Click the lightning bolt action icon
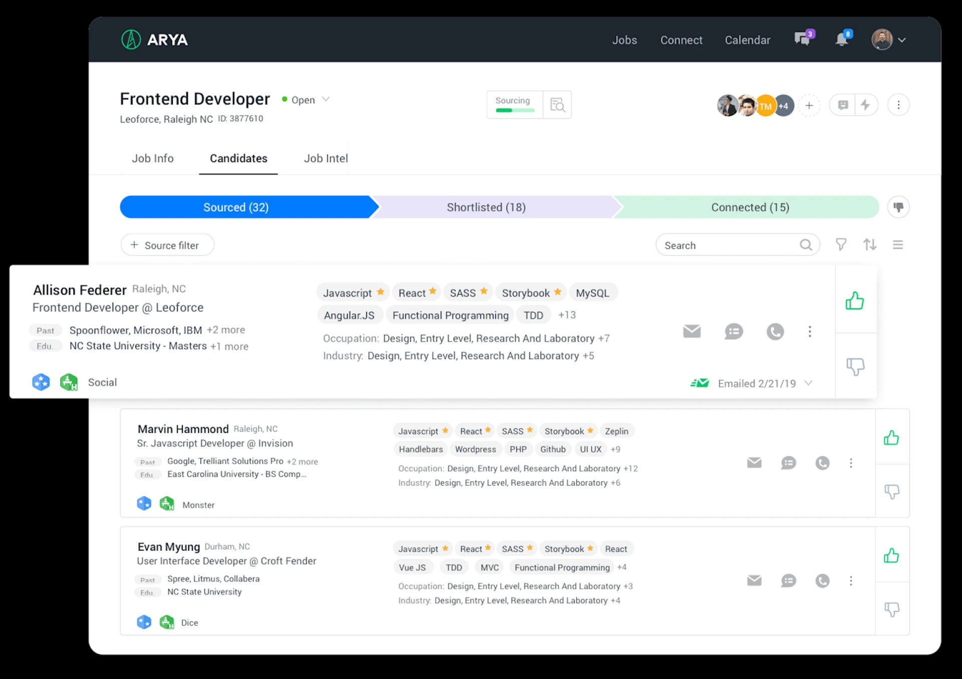962x679 pixels. click(x=866, y=105)
